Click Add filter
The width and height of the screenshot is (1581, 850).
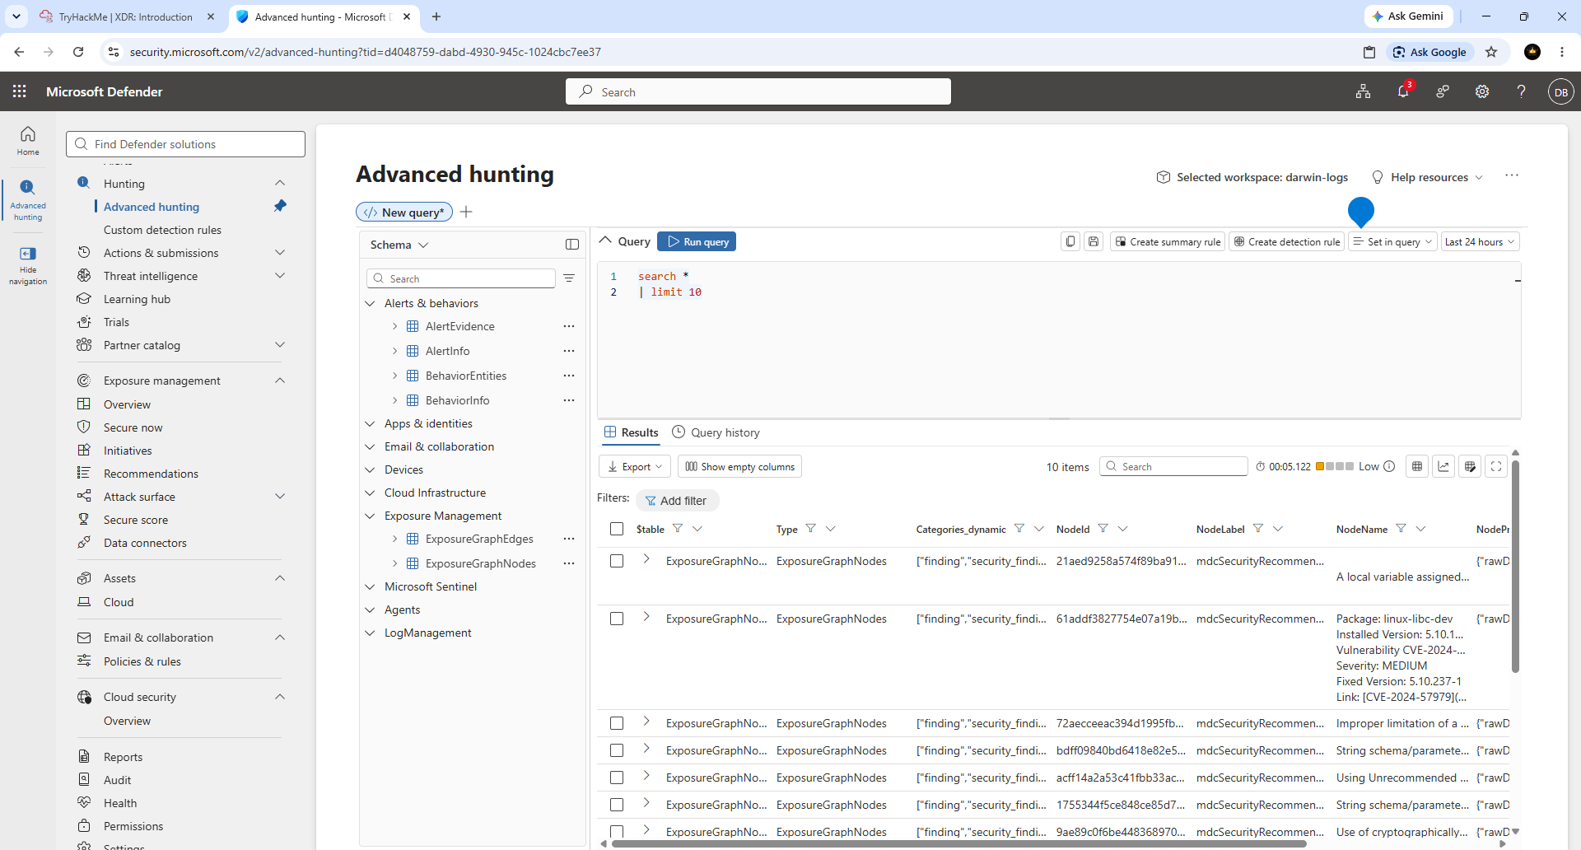click(677, 500)
